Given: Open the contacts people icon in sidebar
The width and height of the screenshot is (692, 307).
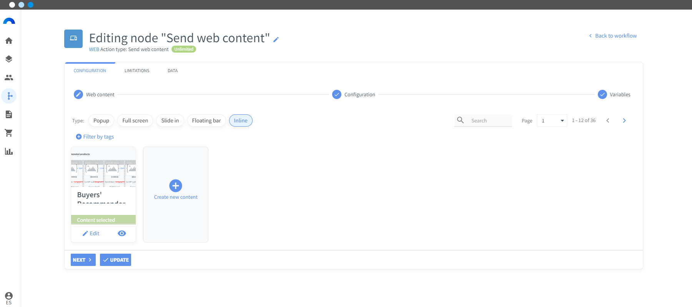Looking at the screenshot, I should [x=9, y=78].
